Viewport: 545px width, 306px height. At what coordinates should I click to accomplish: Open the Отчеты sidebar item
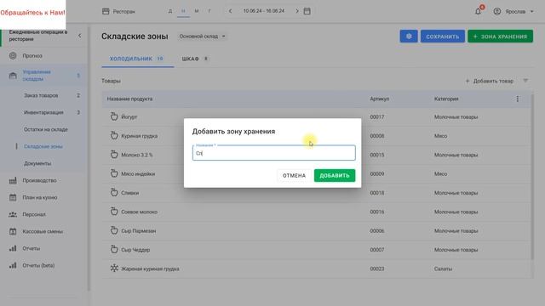pyautogui.click(x=32, y=248)
